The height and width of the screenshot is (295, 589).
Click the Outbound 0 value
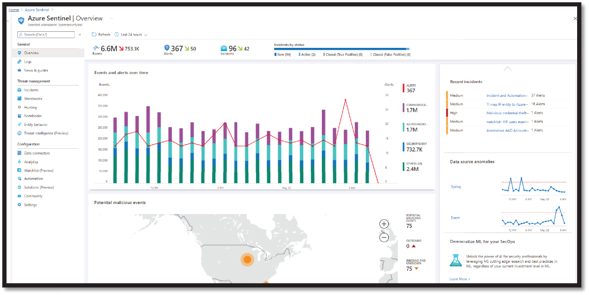coord(408,246)
